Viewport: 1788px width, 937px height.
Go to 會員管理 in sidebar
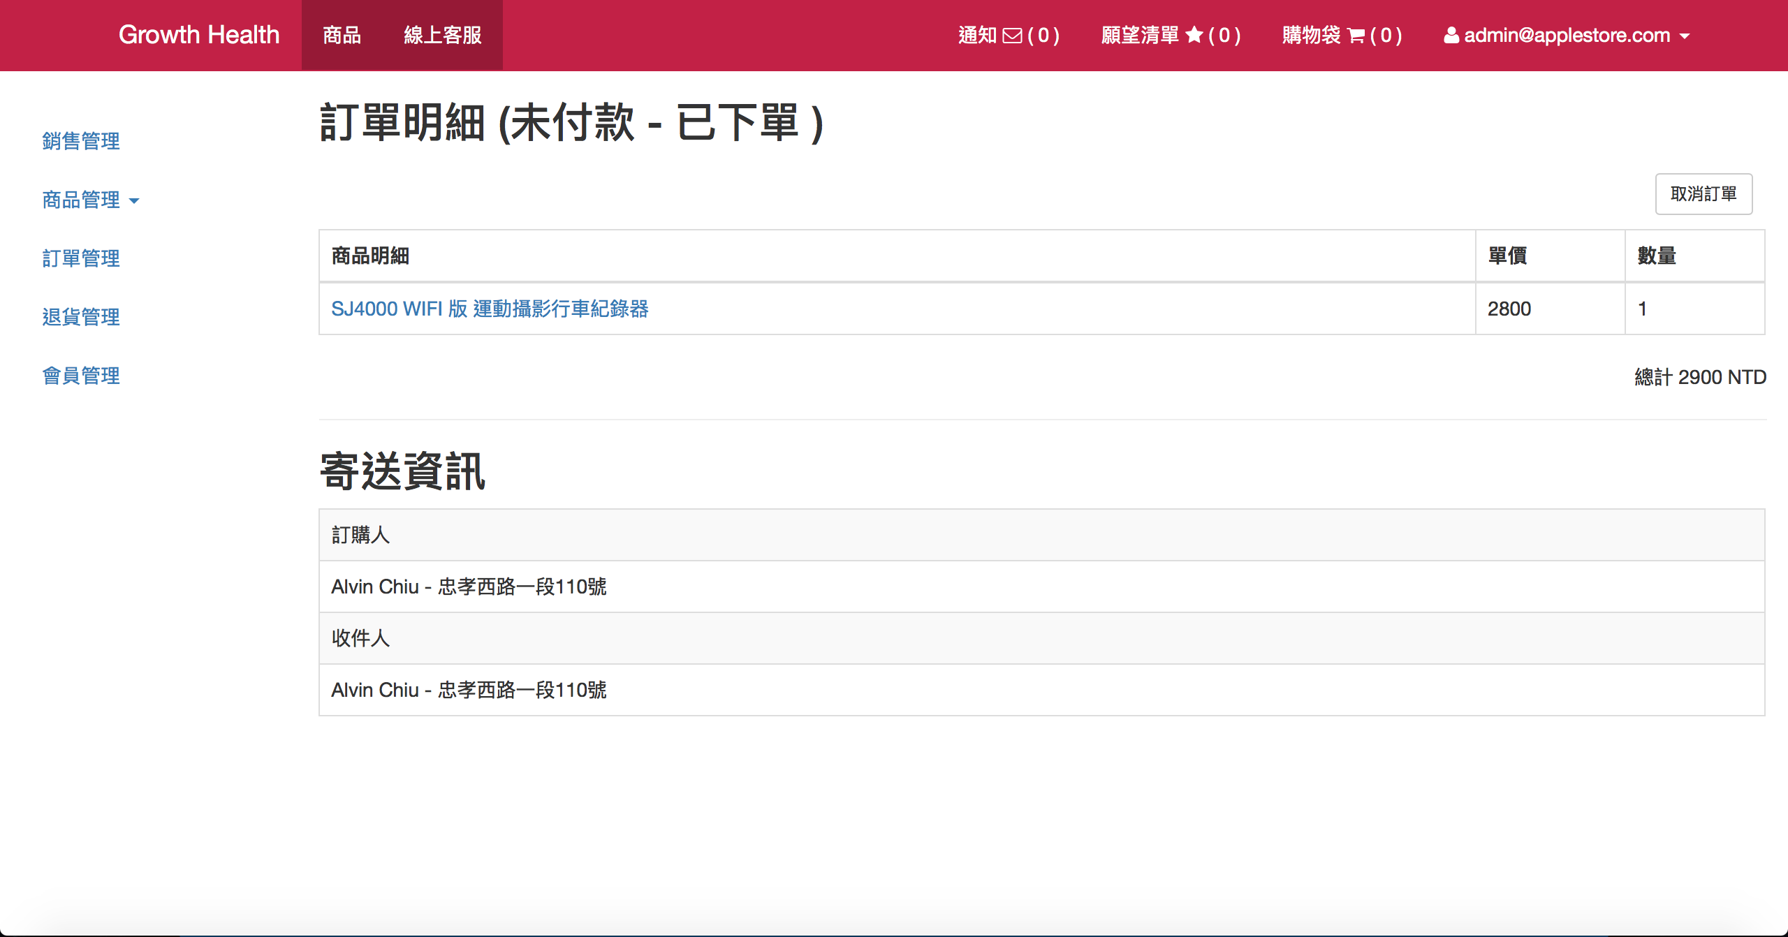click(81, 376)
